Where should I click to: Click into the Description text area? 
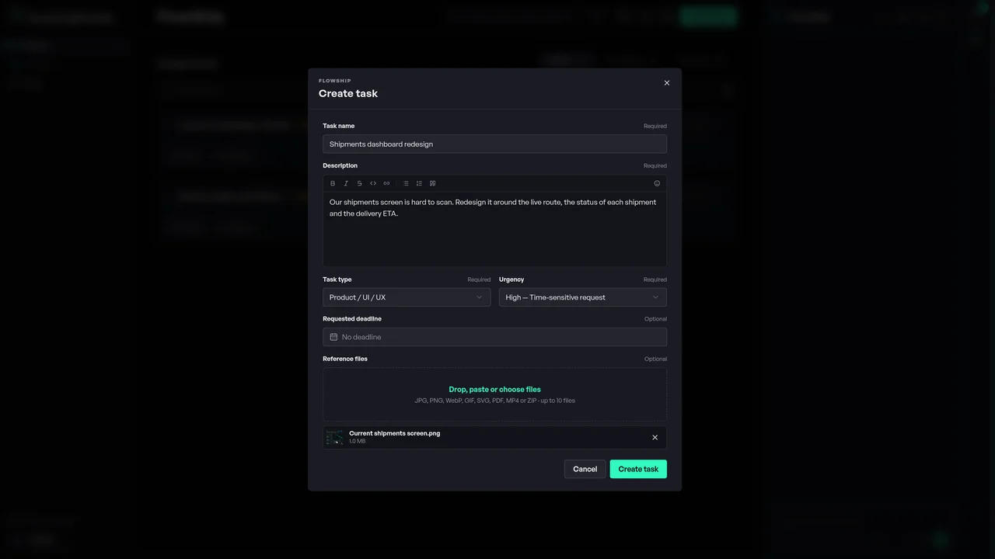pyautogui.click(x=494, y=229)
